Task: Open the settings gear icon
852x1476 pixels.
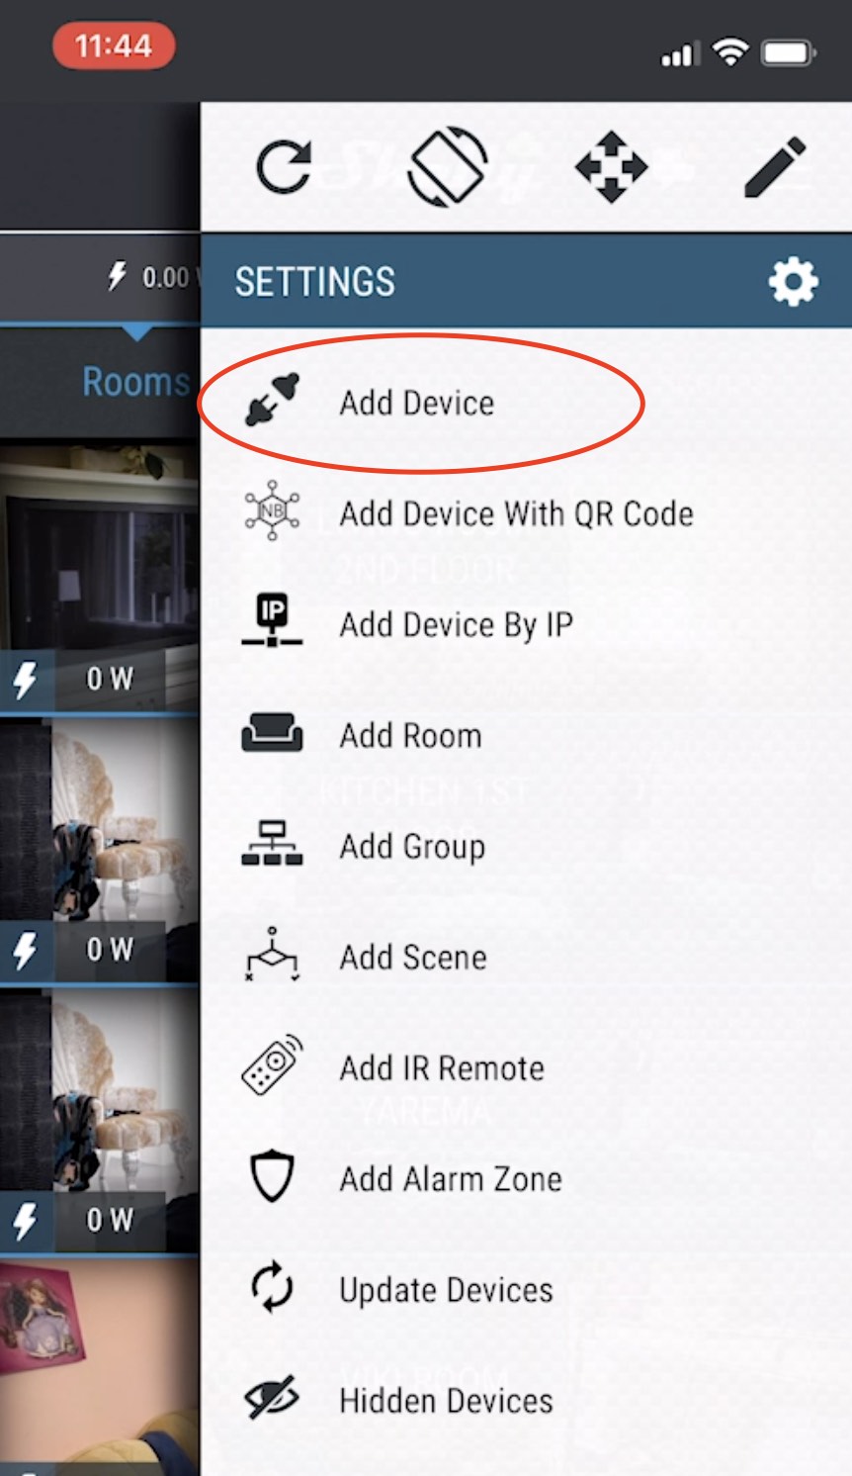Action: pyautogui.click(x=793, y=282)
